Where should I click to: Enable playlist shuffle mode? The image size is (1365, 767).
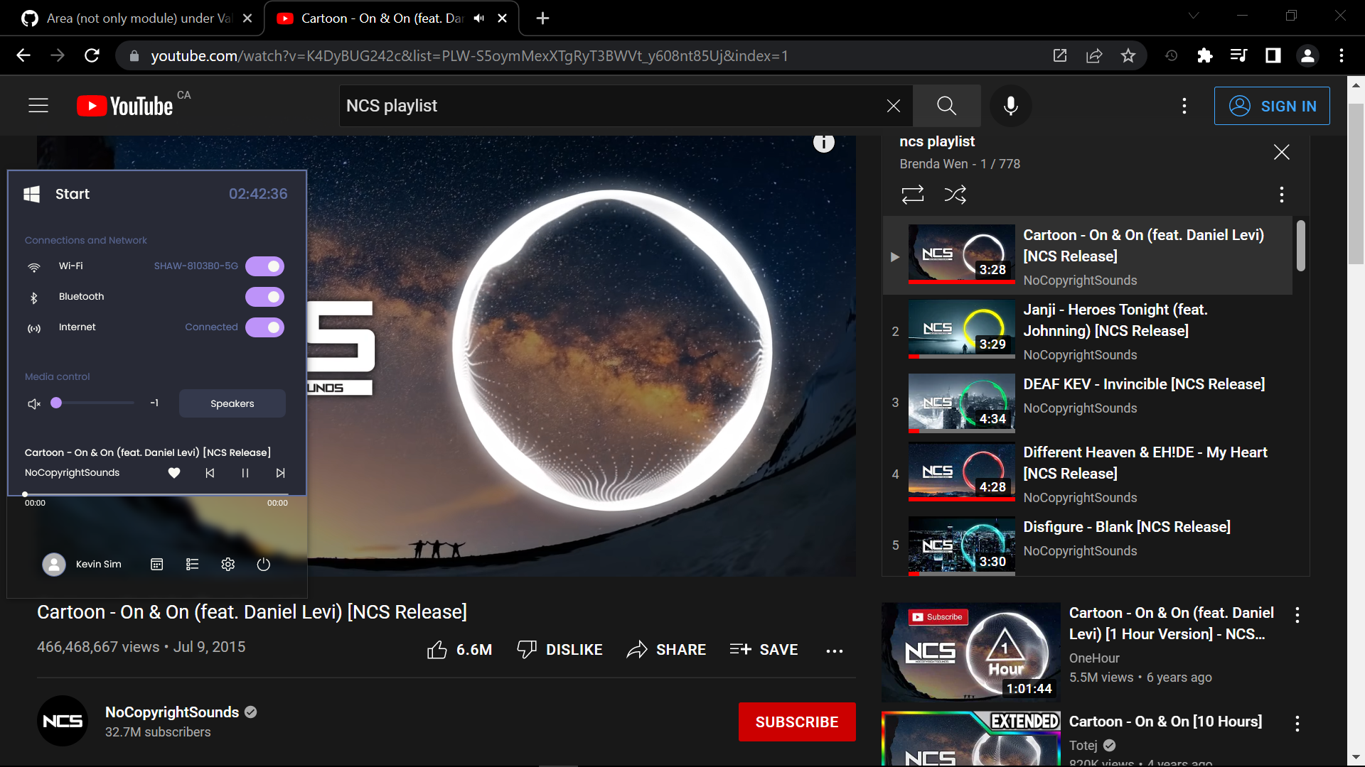(x=955, y=194)
